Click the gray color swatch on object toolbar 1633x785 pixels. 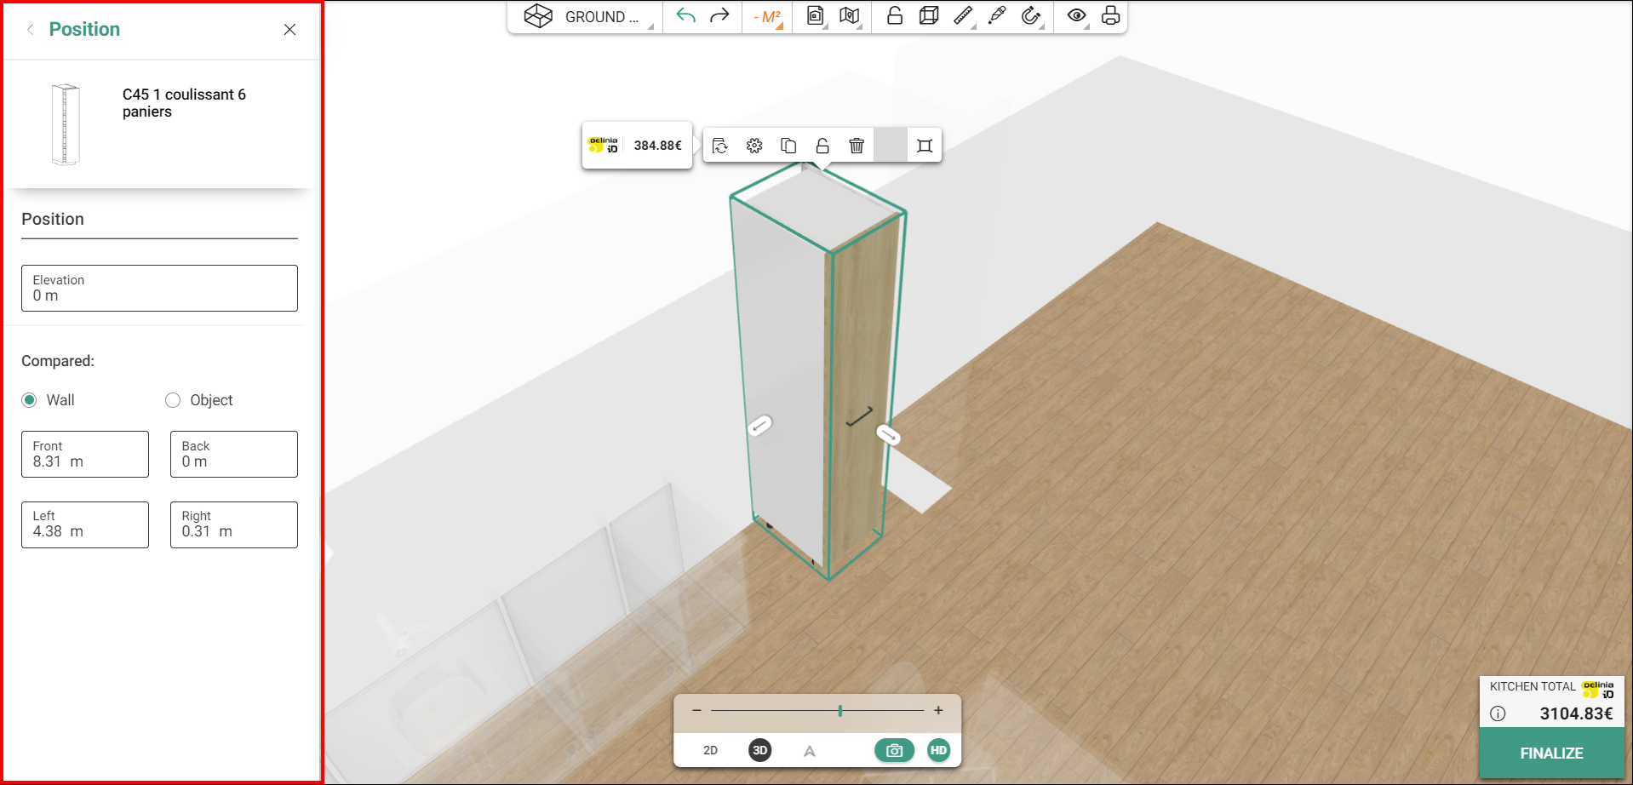(891, 146)
